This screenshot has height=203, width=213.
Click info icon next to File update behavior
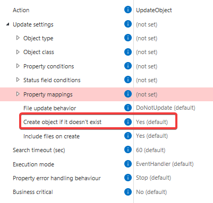pos(128,108)
